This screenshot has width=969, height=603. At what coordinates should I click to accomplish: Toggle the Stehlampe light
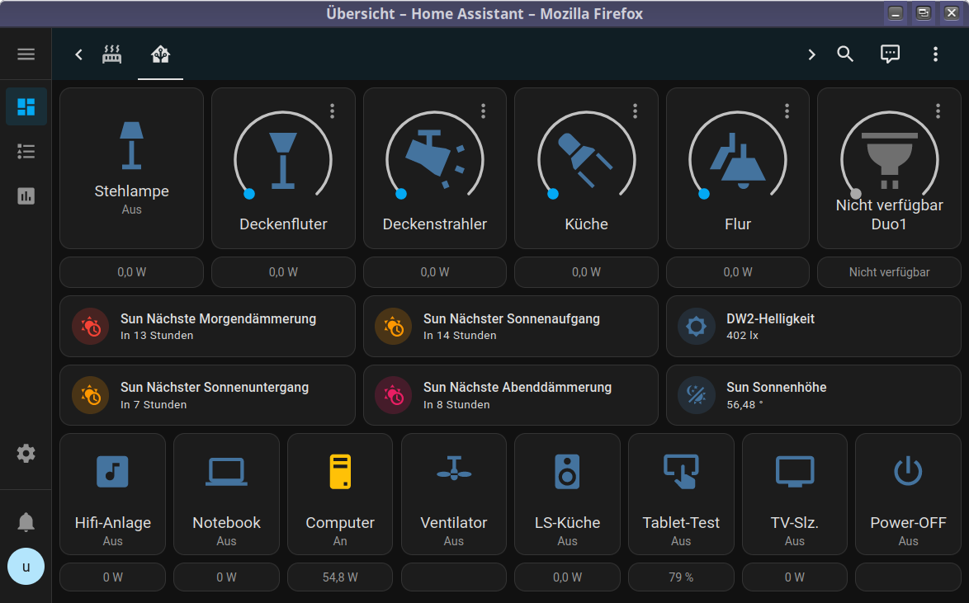pyautogui.click(x=131, y=144)
